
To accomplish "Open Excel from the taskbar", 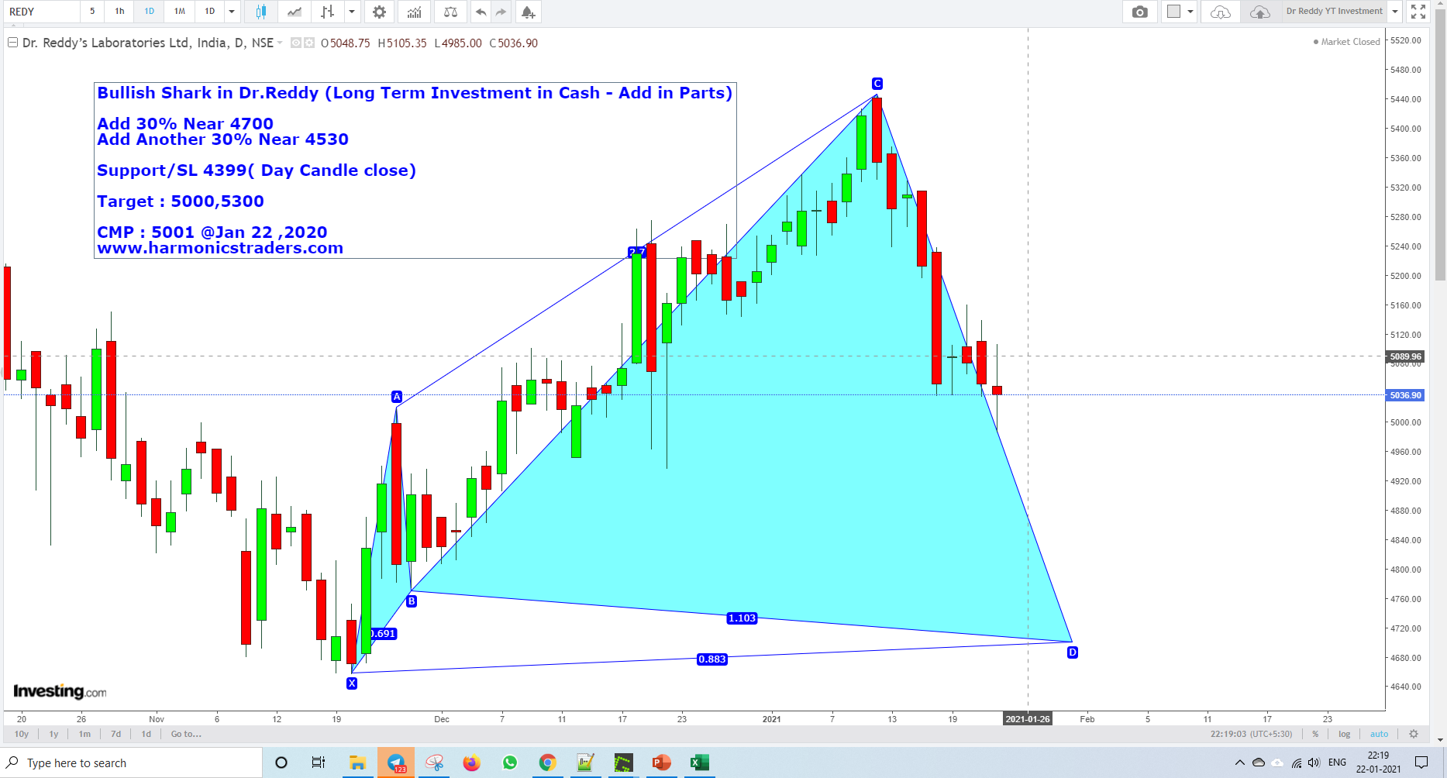I will 699,763.
